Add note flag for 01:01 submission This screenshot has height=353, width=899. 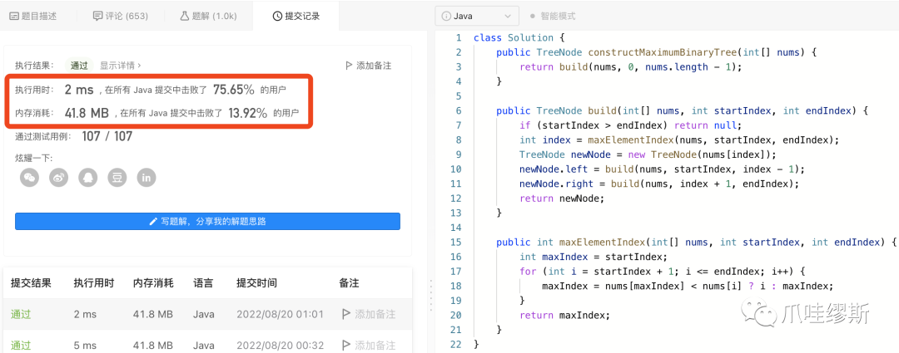click(345, 314)
